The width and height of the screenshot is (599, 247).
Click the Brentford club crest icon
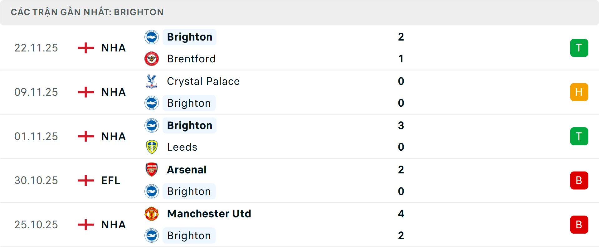pos(152,59)
